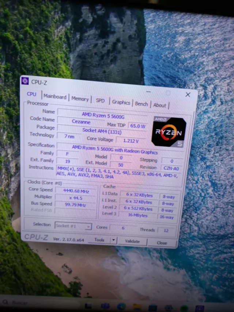Click the Name field AMD Ryzen 5 5600G

point(103,115)
